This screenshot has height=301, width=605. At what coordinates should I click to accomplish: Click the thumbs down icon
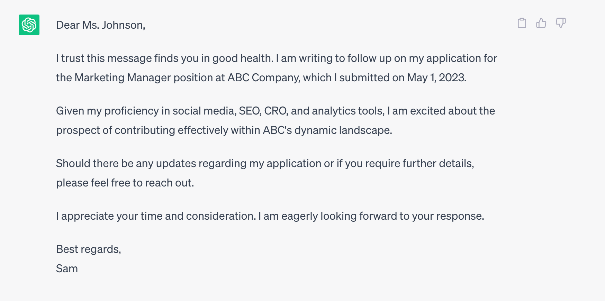click(561, 23)
